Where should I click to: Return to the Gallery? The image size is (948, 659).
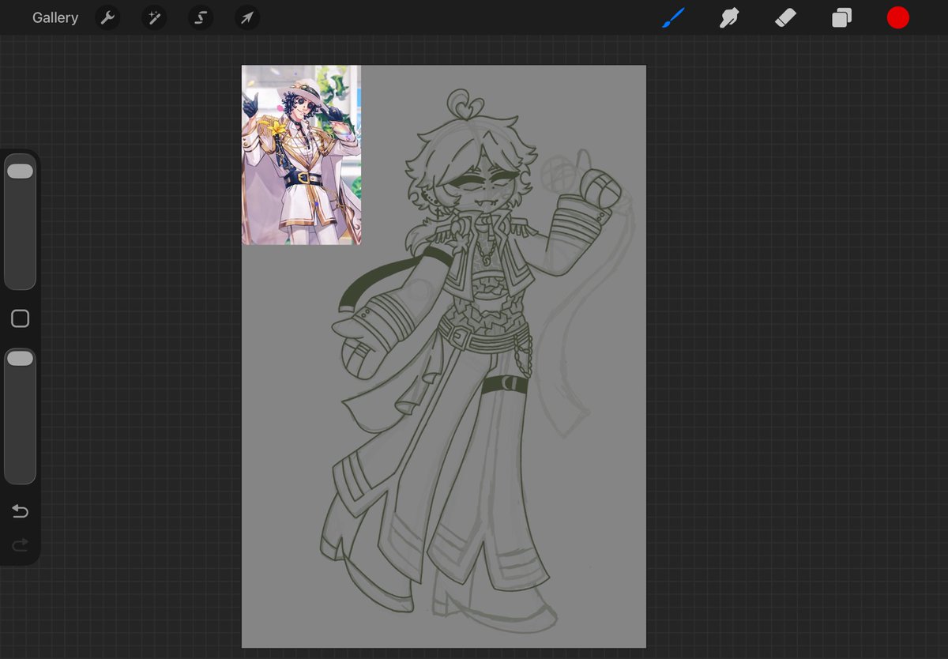coord(55,17)
